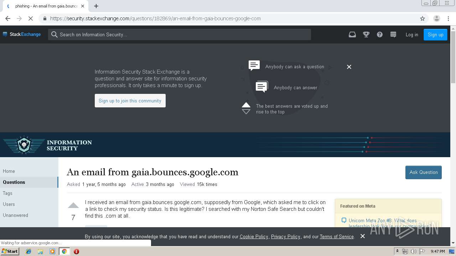Screen dimensions: 456x256
Task: Upvote the question with the up arrow
Action: click(73, 206)
